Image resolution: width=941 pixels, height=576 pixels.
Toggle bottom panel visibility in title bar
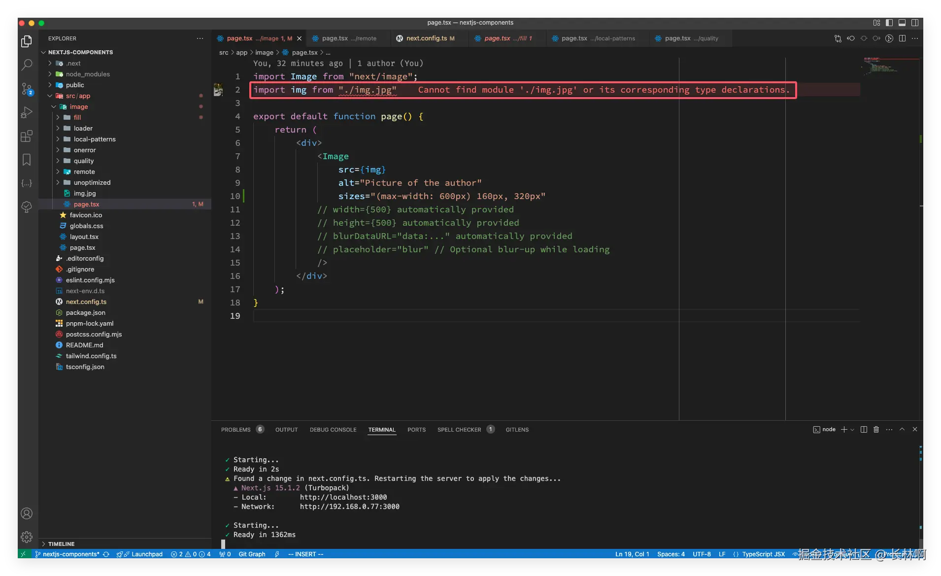pyautogui.click(x=902, y=23)
